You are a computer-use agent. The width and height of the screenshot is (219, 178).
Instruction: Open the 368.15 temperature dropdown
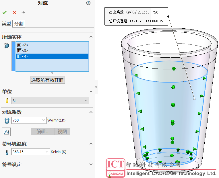coord(47,152)
